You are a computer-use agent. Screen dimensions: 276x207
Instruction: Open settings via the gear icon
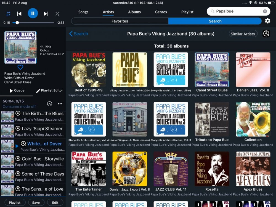point(267,21)
